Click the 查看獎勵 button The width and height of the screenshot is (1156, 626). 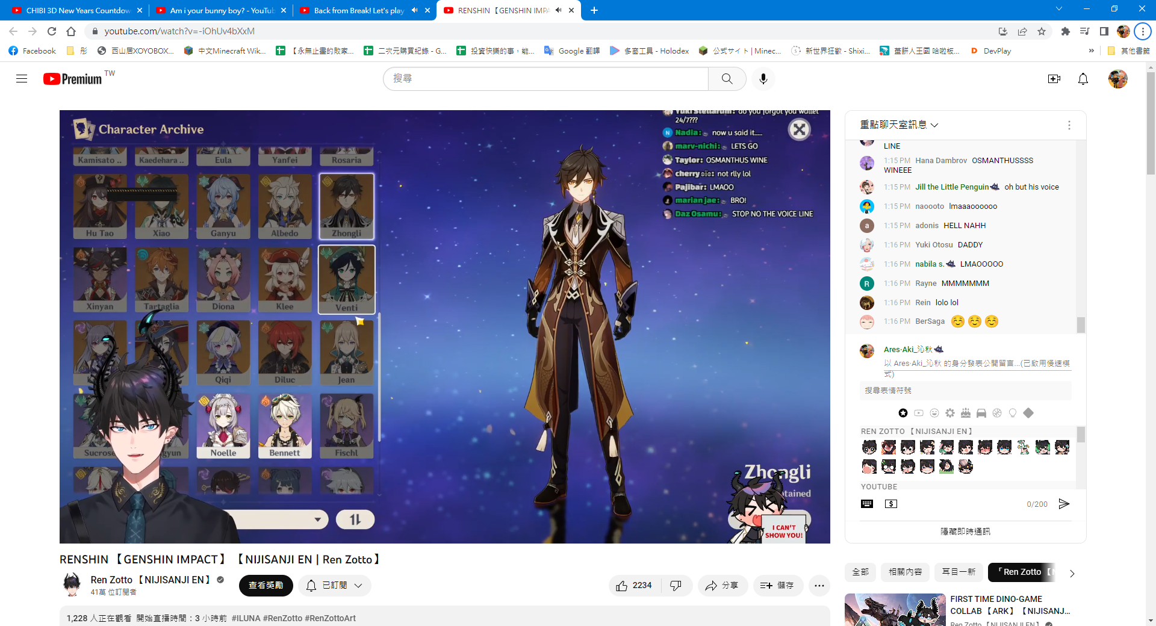click(266, 586)
